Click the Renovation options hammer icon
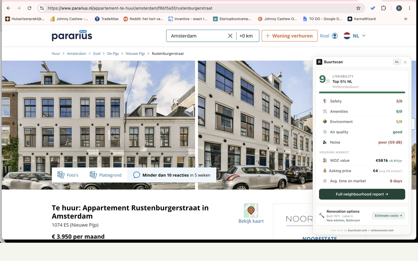The image size is (418, 261). [x=322, y=216]
